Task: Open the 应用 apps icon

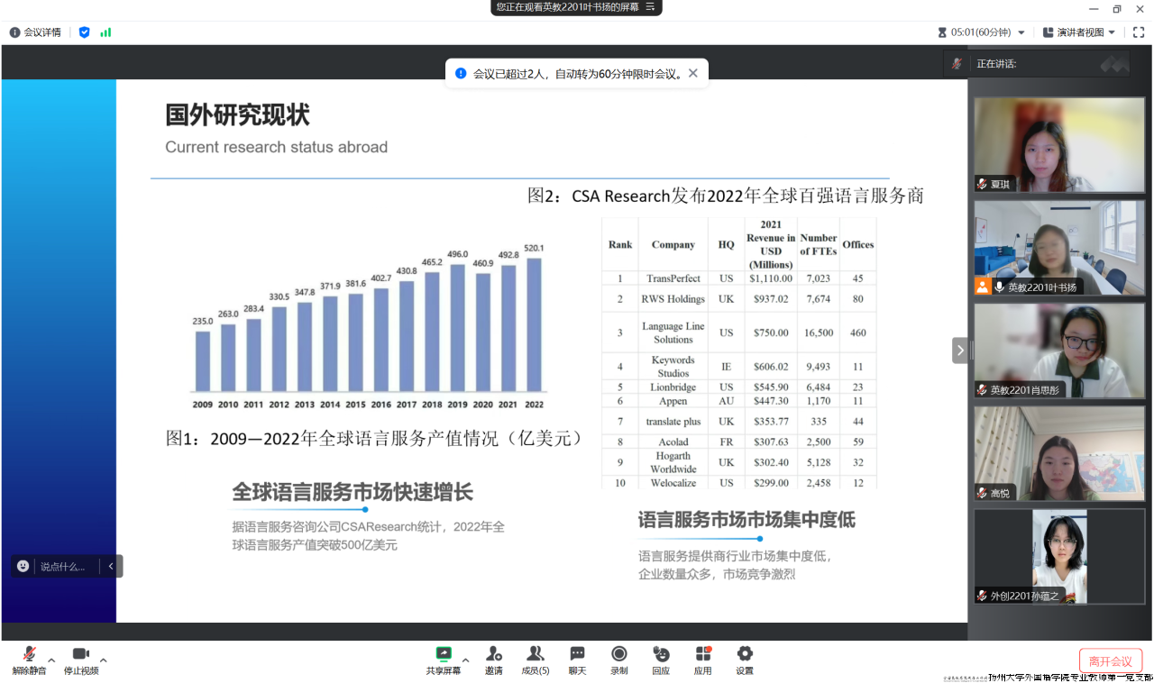Action: [x=702, y=658]
